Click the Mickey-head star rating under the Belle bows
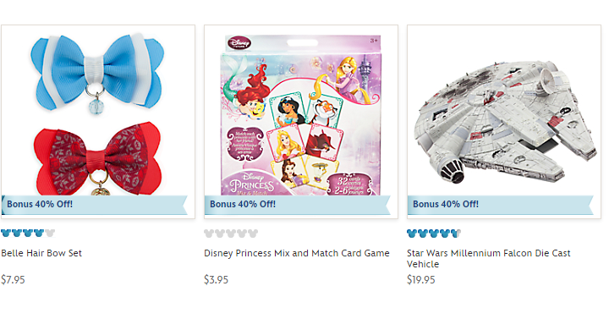The image size is (609, 319). [28, 234]
